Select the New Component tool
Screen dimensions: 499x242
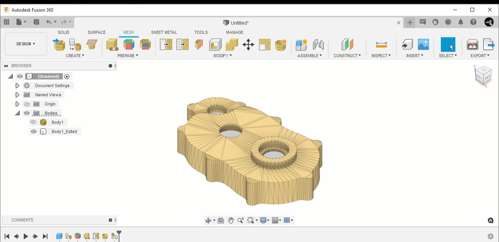(302, 44)
